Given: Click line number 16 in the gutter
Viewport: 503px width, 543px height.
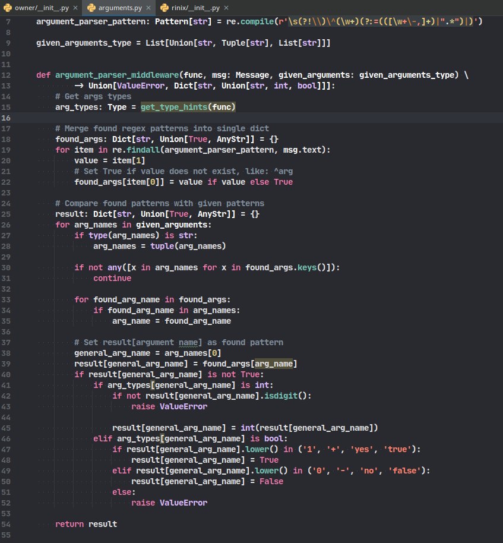Looking at the screenshot, I should click(x=6, y=118).
